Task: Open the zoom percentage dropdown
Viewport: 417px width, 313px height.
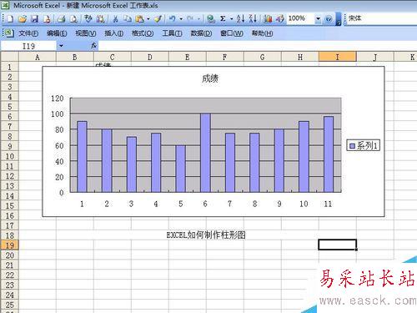Action: 318,18
